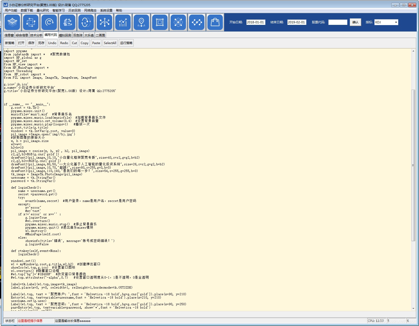This screenshot has height=326, width=419.
Task: Click the connected dots zigzag toolbar icon
Action: coord(197,22)
